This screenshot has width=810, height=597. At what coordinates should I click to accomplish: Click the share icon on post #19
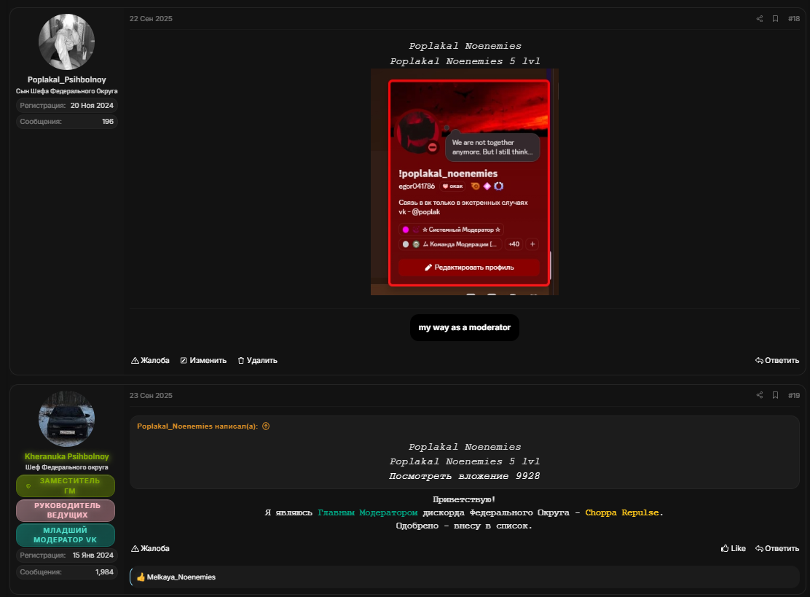tap(760, 396)
